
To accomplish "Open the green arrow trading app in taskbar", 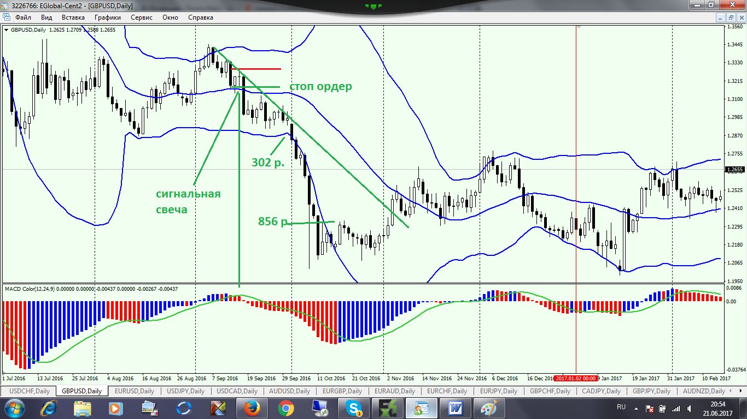I will (x=388, y=408).
